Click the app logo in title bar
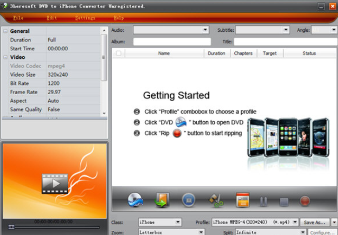The image size is (338, 235). [x=4, y=6]
